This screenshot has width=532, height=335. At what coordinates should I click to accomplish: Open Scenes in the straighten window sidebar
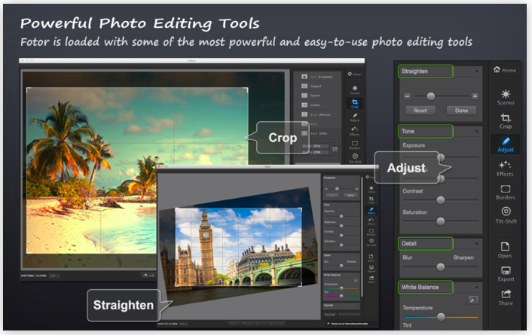coord(371,189)
